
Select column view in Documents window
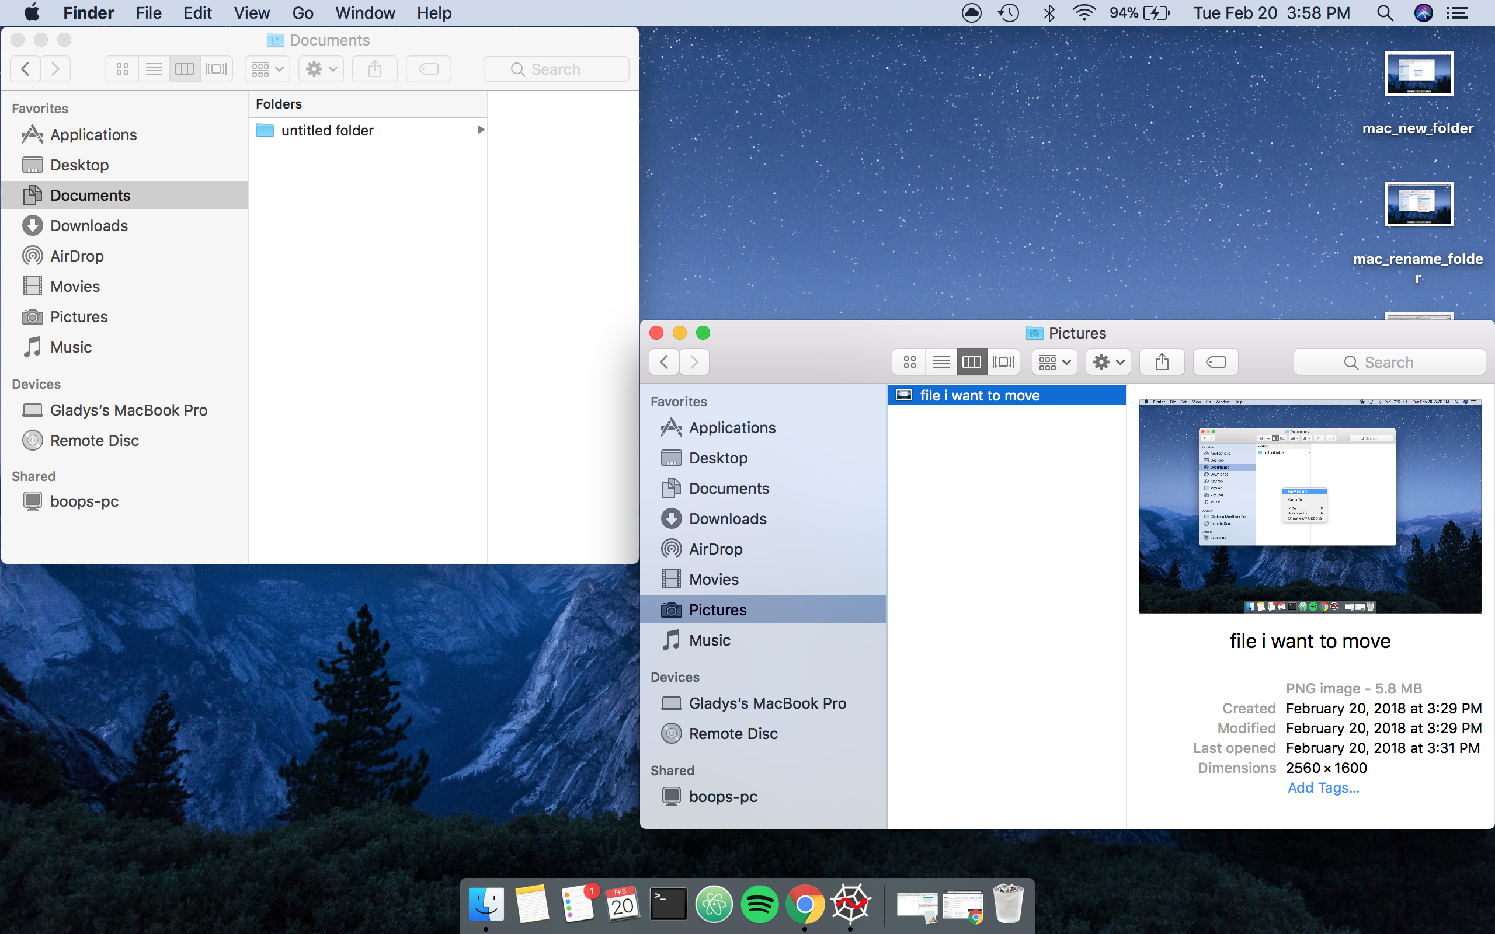pyautogui.click(x=185, y=68)
